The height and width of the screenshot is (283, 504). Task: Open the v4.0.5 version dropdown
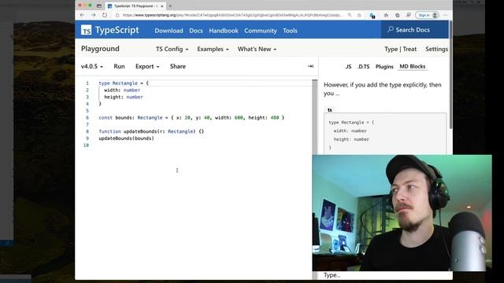click(92, 66)
